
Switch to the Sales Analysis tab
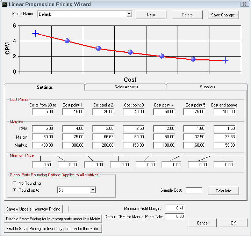(125, 87)
